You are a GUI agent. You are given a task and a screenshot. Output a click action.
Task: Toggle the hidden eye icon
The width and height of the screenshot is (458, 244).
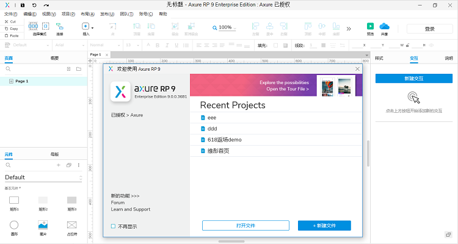point(431,45)
